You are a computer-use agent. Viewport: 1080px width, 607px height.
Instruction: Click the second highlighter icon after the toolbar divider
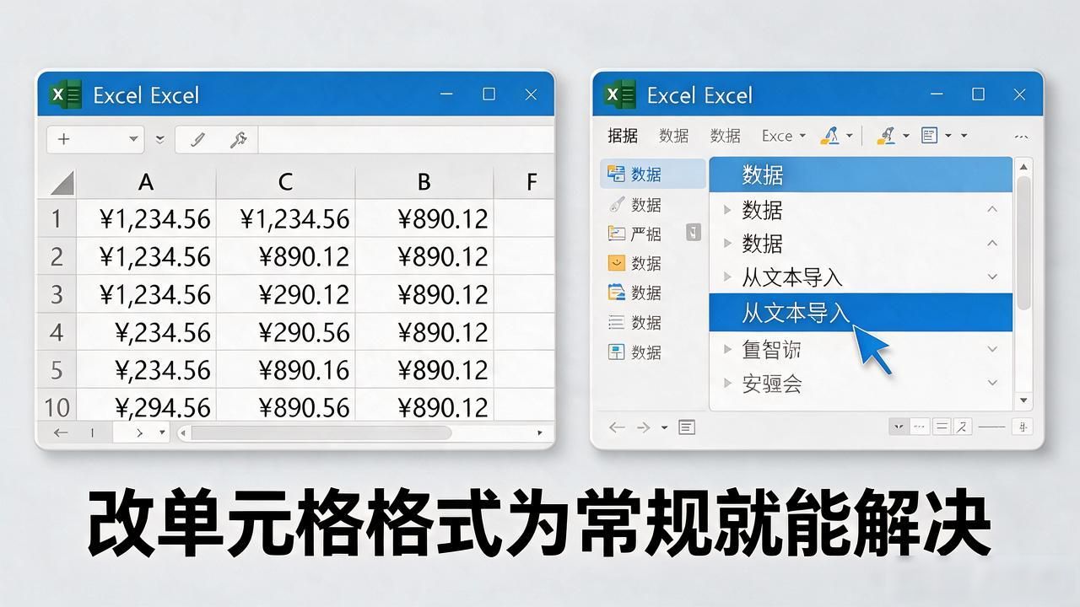(x=886, y=135)
